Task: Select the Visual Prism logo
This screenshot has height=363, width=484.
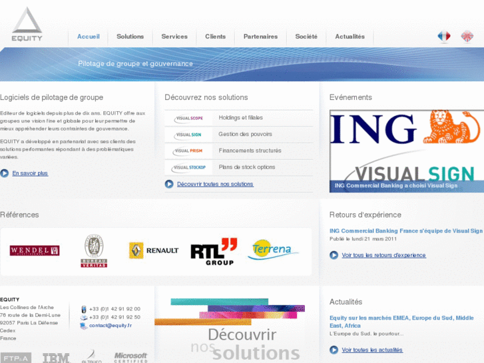Action: pos(188,151)
